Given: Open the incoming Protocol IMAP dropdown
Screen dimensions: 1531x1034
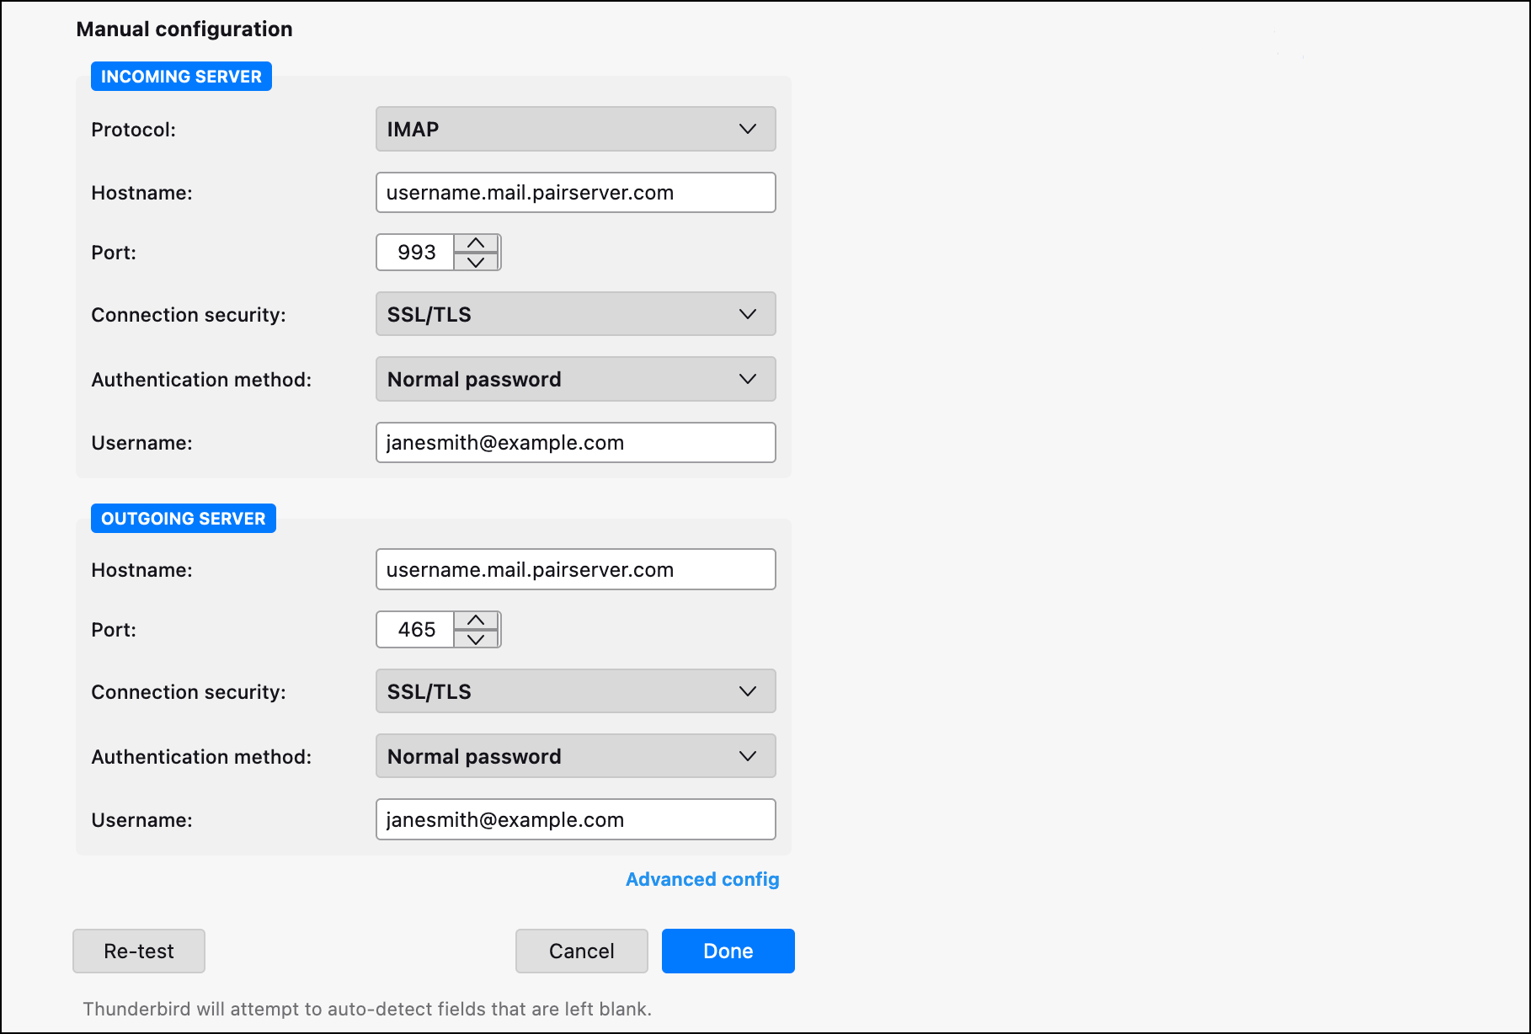Looking at the screenshot, I should [x=575, y=129].
